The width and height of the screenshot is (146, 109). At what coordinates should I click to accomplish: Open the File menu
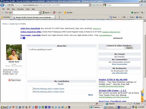[x=4, y=9]
